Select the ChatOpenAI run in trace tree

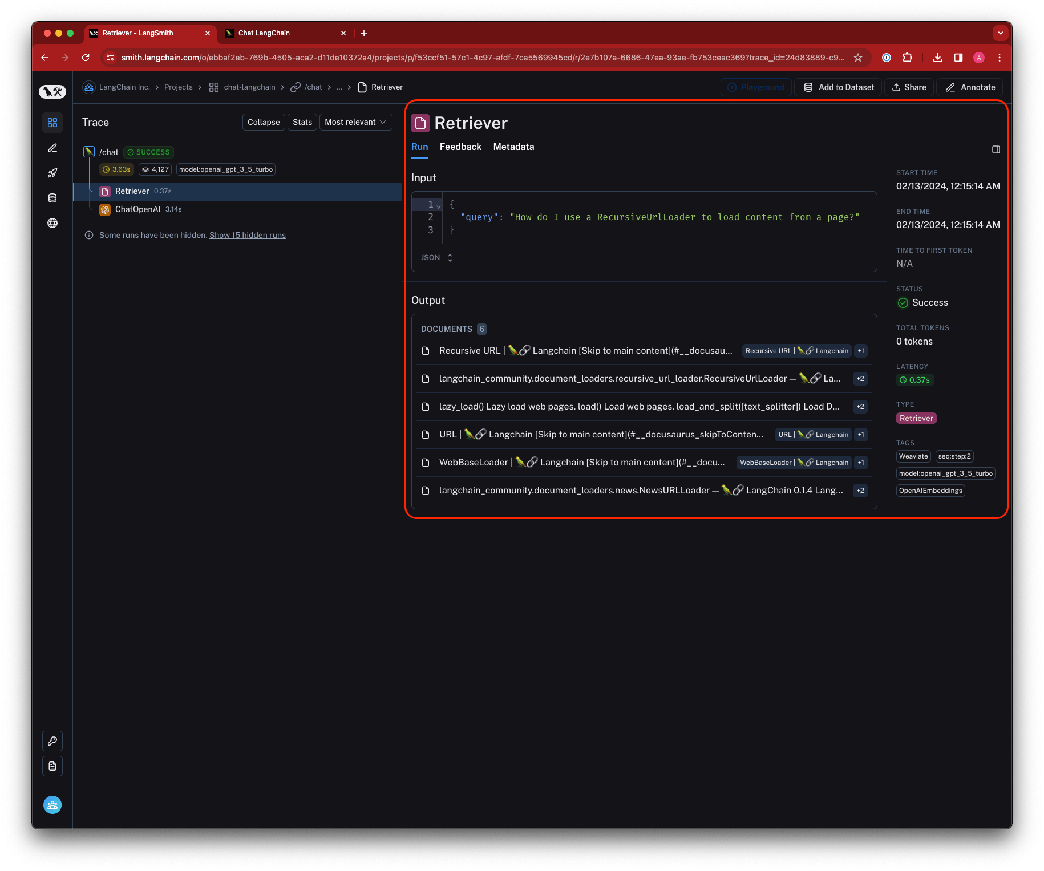237,209
